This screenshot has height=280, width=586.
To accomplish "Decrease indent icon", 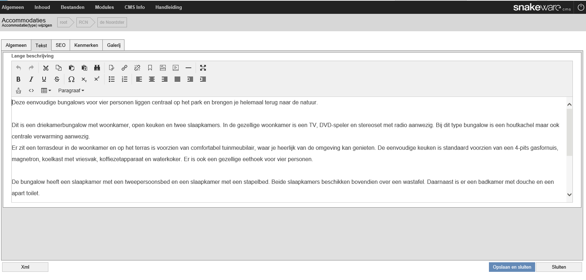I will click(190, 79).
